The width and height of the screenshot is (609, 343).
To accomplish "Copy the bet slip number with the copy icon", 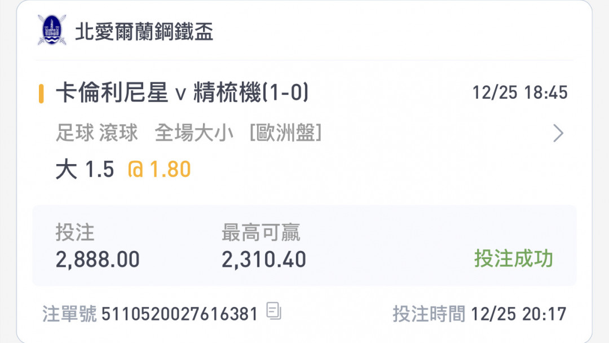I will [x=274, y=311].
